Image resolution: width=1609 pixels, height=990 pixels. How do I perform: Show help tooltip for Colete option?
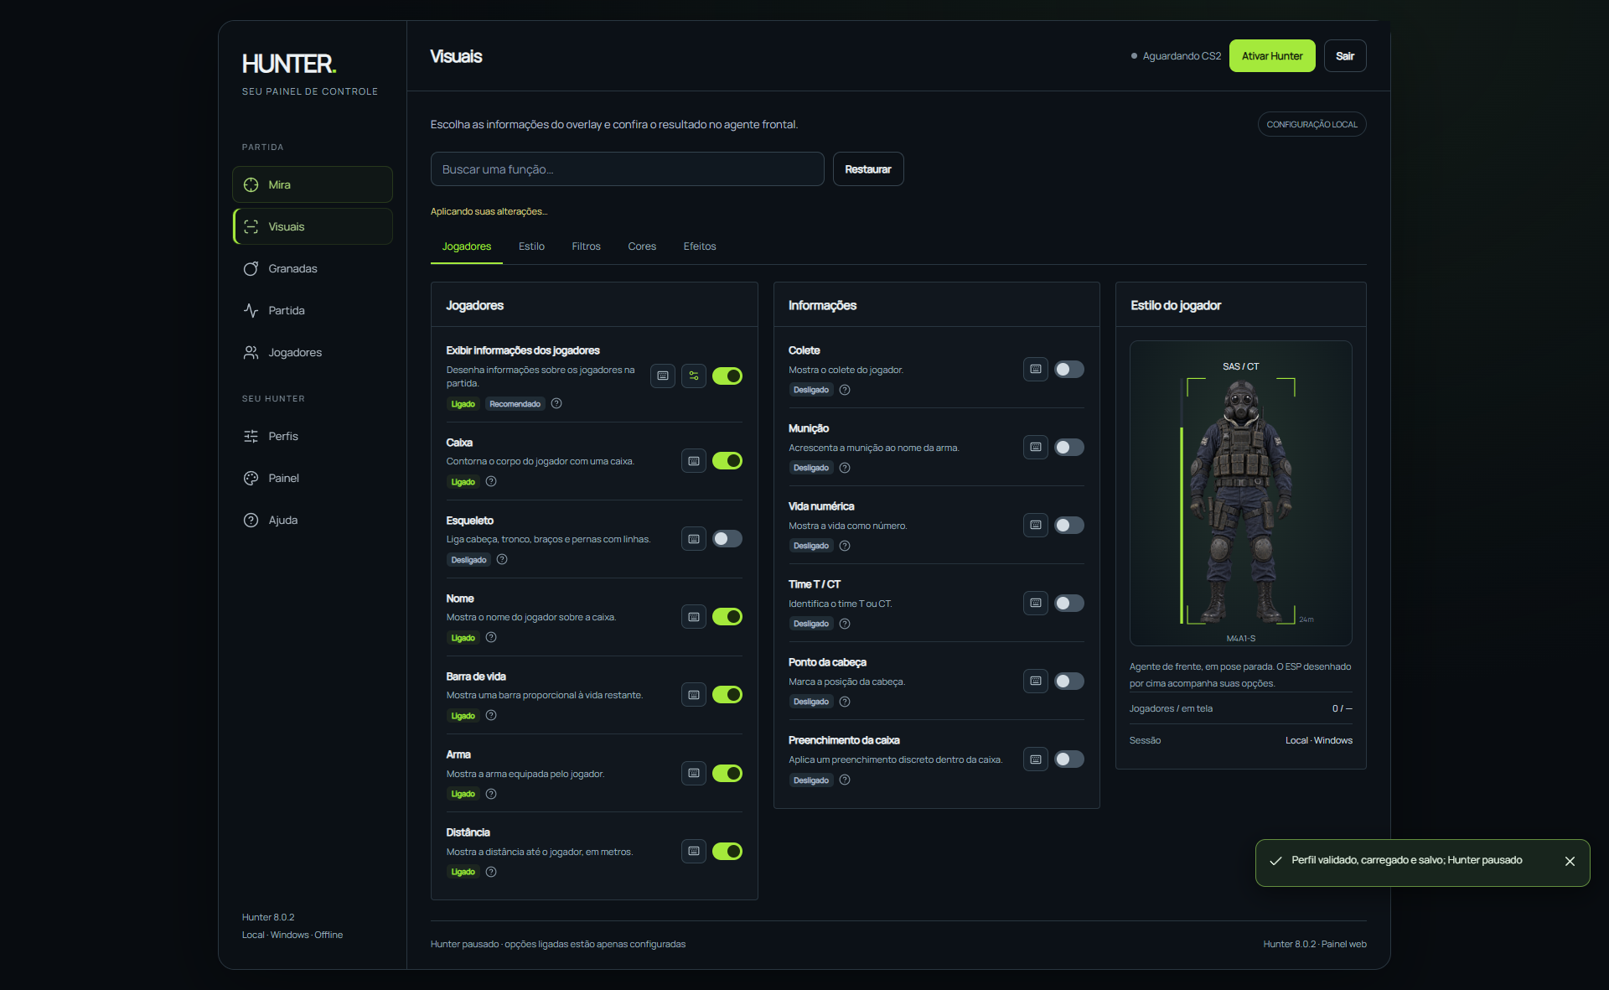tap(845, 390)
